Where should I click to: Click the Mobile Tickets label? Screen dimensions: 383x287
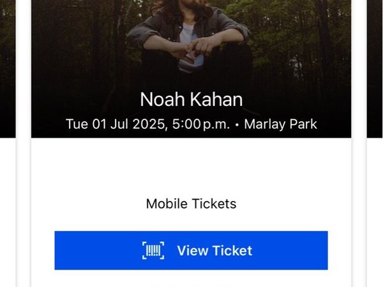pyautogui.click(x=191, y=203)
